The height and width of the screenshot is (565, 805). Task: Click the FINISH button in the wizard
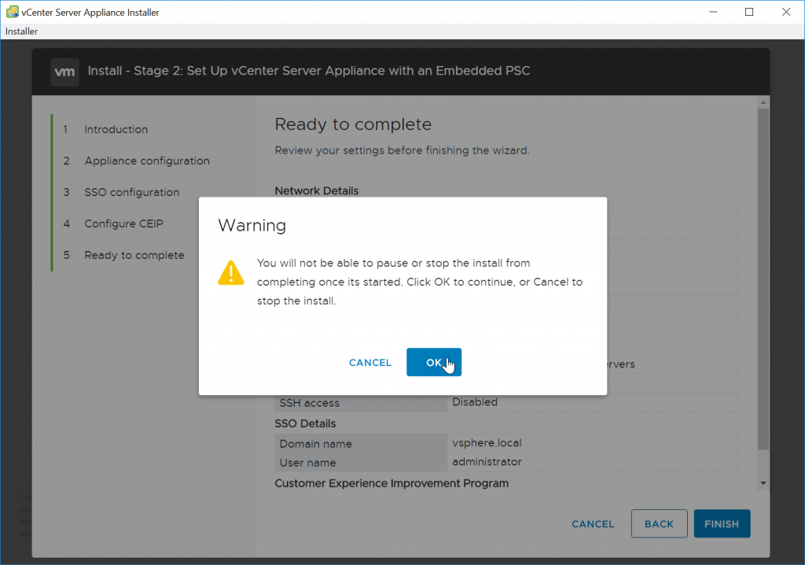click(x=722, y=523)
